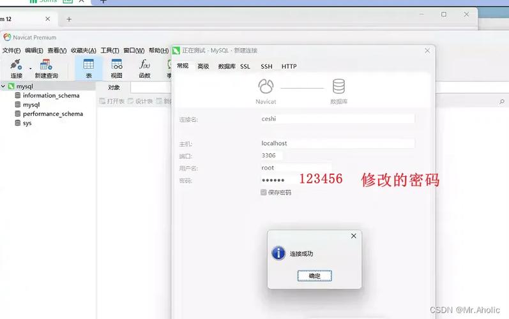The width and height of the screenshot is (509, 319).
Task: Click 设计表 in the object toolbar
Action: (x=141, y=101)
